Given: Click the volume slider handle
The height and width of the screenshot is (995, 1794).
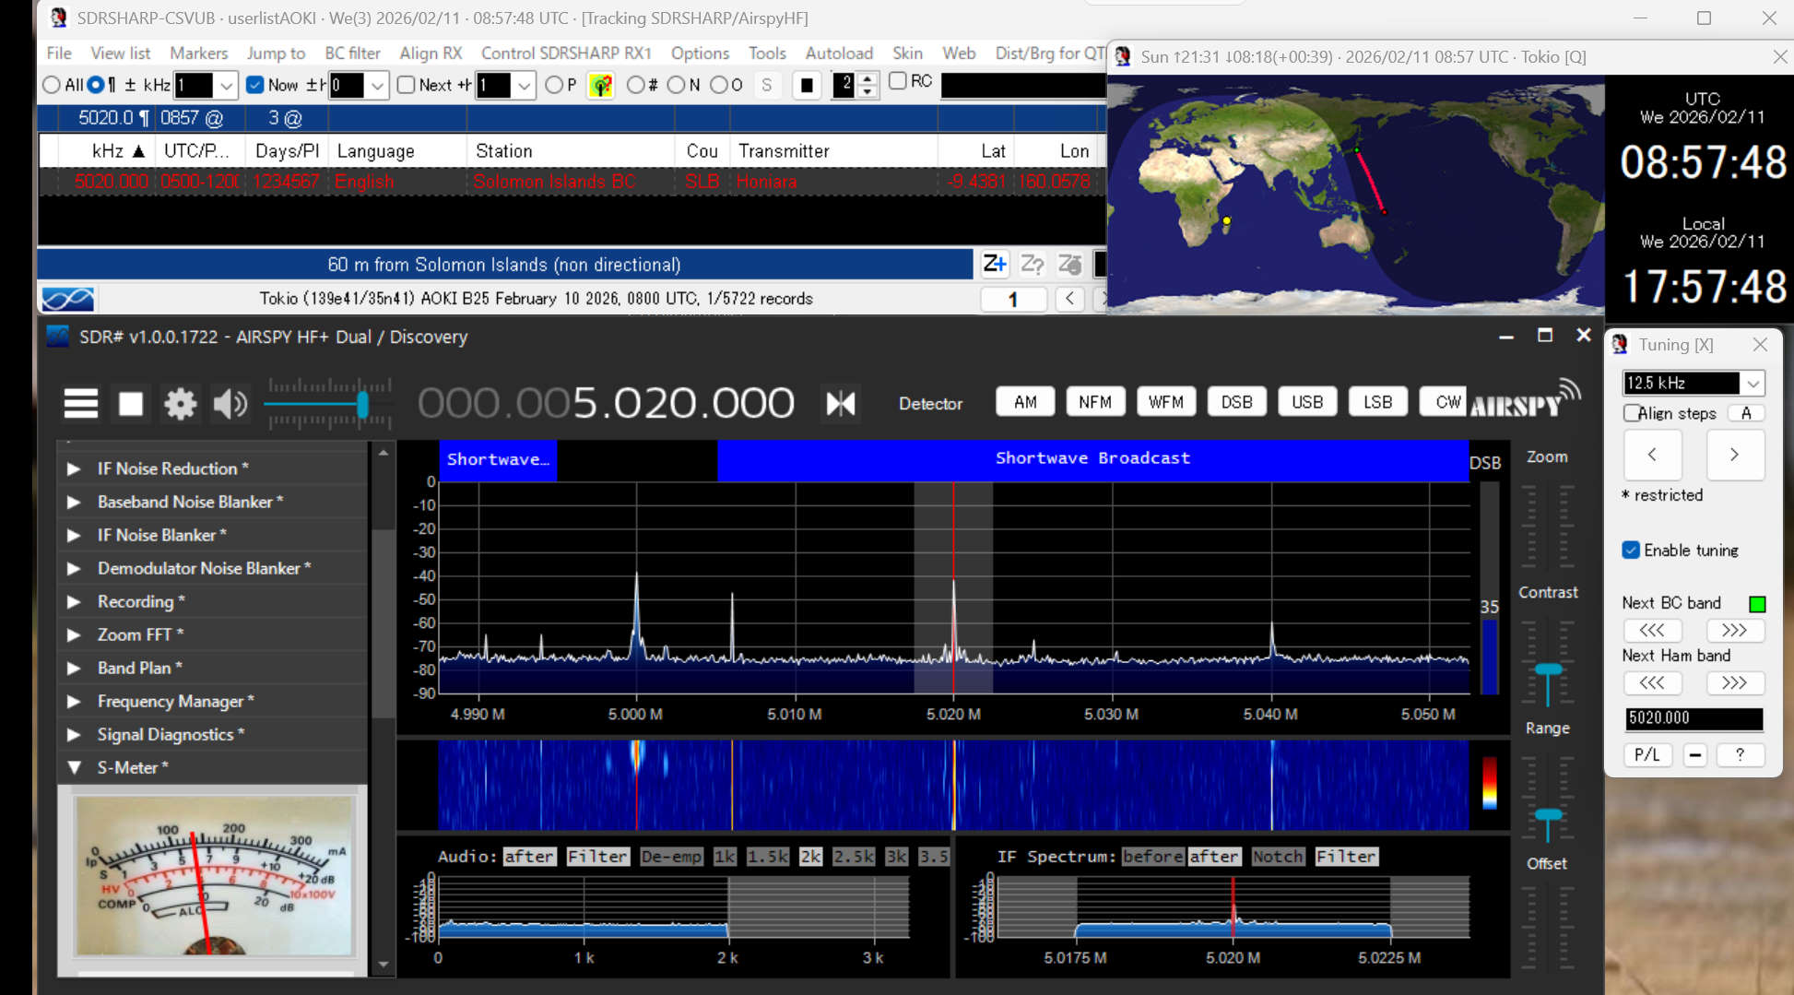Looking at the screenshot, I should coord(362,404).
